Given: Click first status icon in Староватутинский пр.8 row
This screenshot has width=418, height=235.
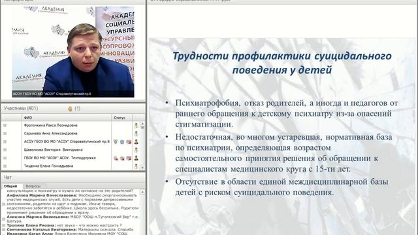Looking at the screenshot, I should [x=116, y=142].
